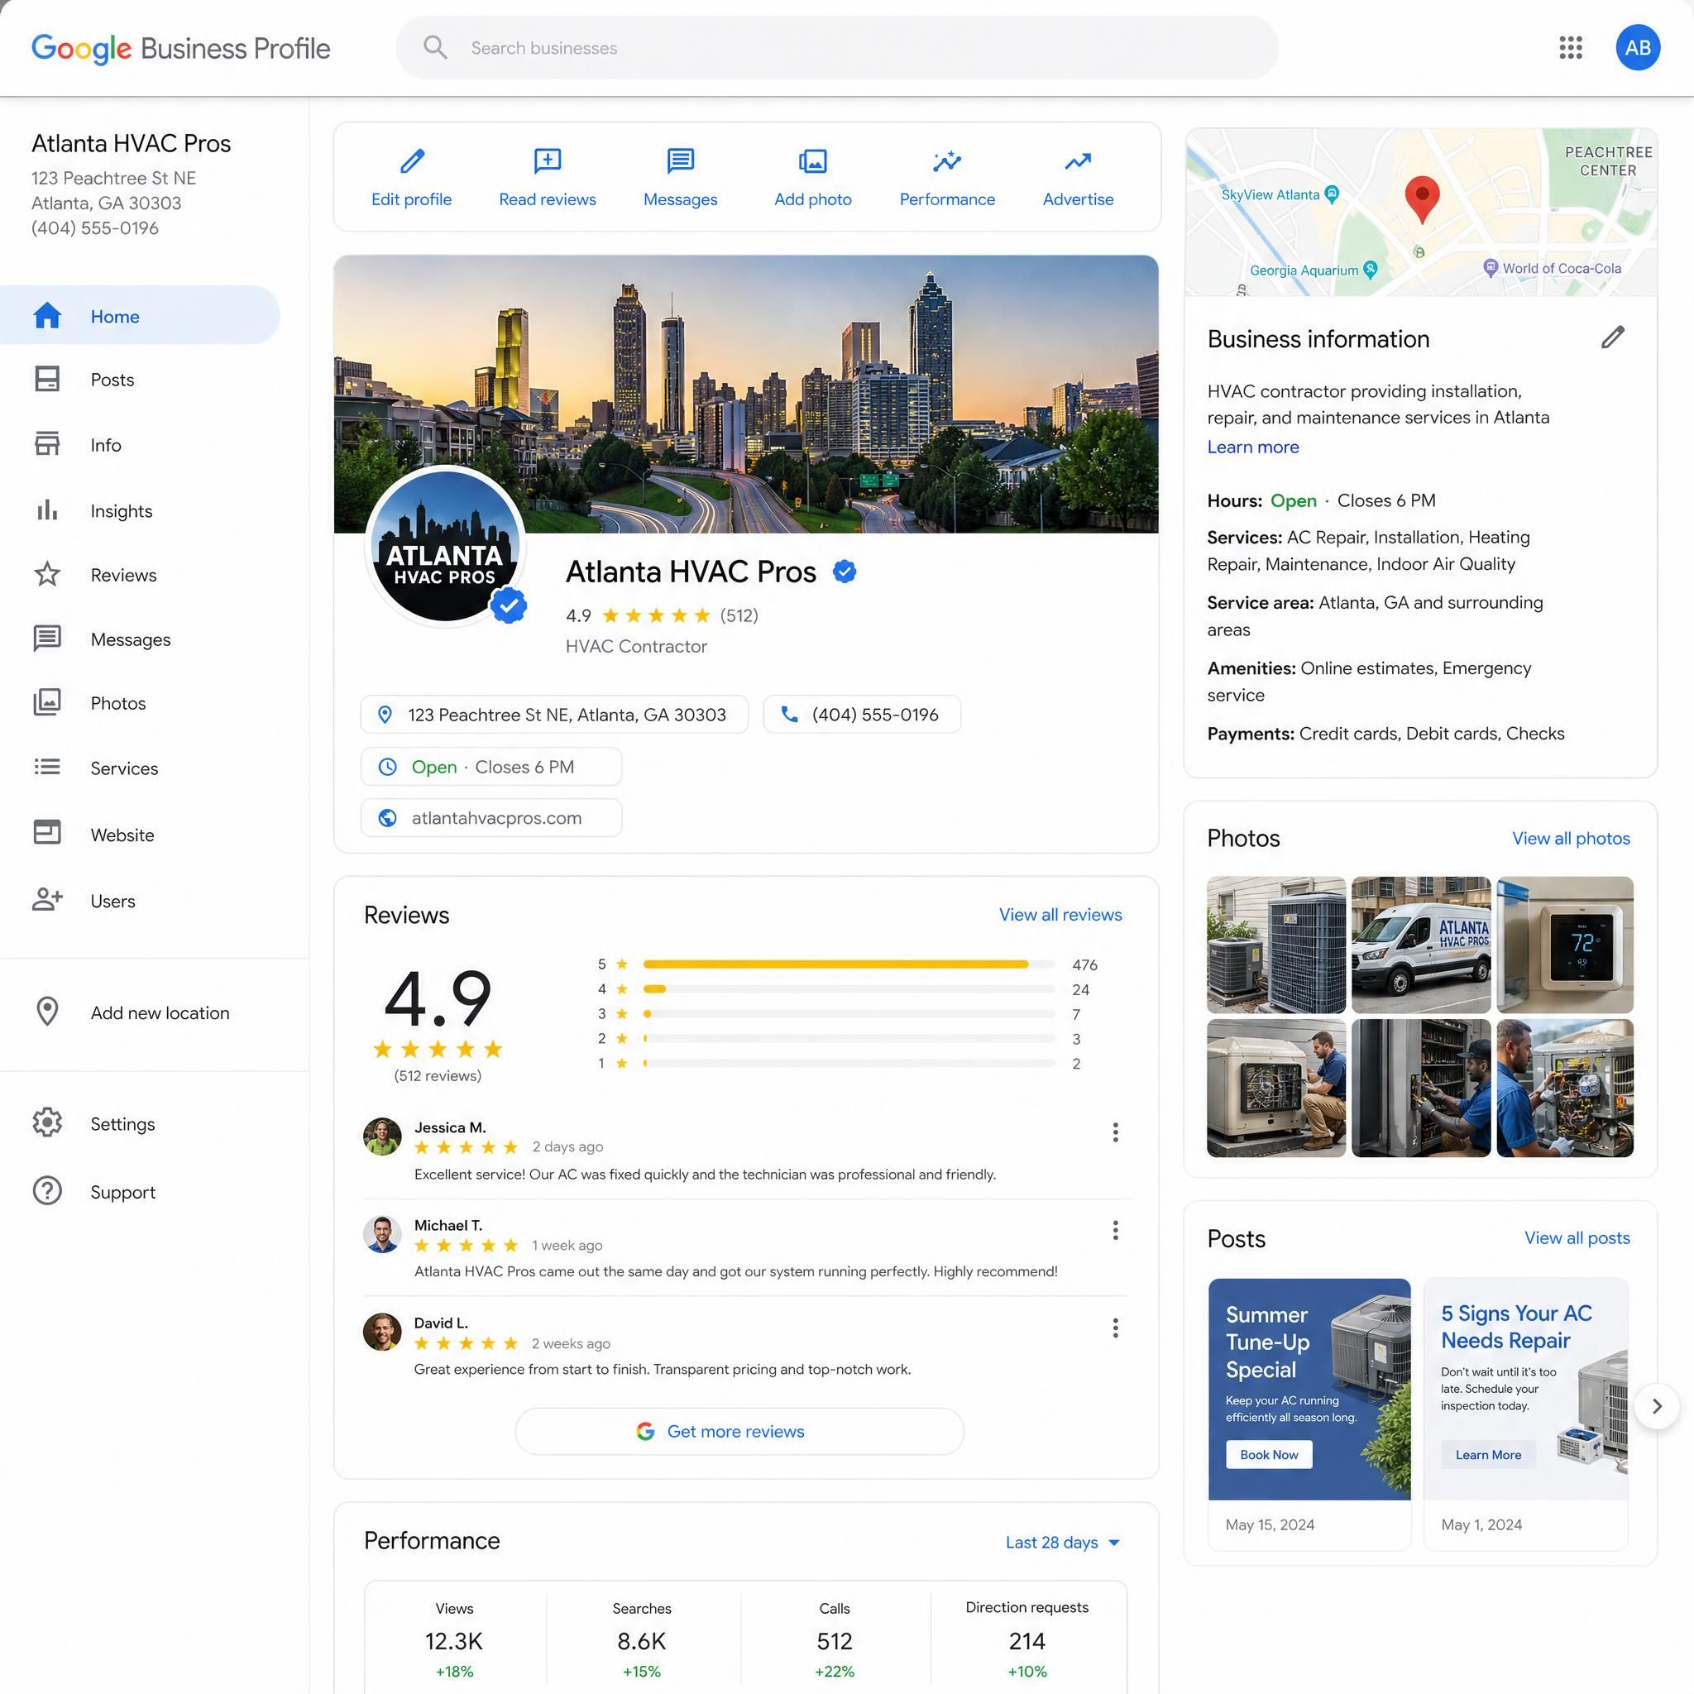Open the AB account avatar
Viewport: 1694px width, 1694px height.
[1637, 47]
